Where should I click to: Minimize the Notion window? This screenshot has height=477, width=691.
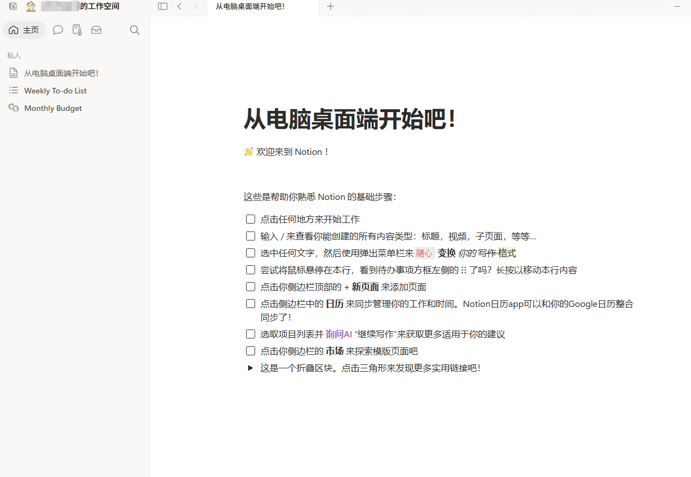tap(677, 6)
